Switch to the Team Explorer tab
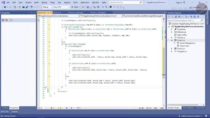210x118 pixels. pyautogui.click(x=188, y=108)
